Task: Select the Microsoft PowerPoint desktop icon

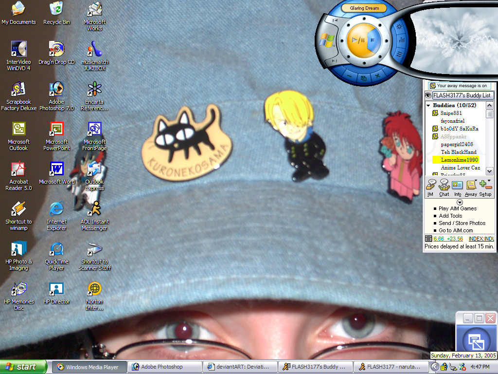Action: (56, 136)
